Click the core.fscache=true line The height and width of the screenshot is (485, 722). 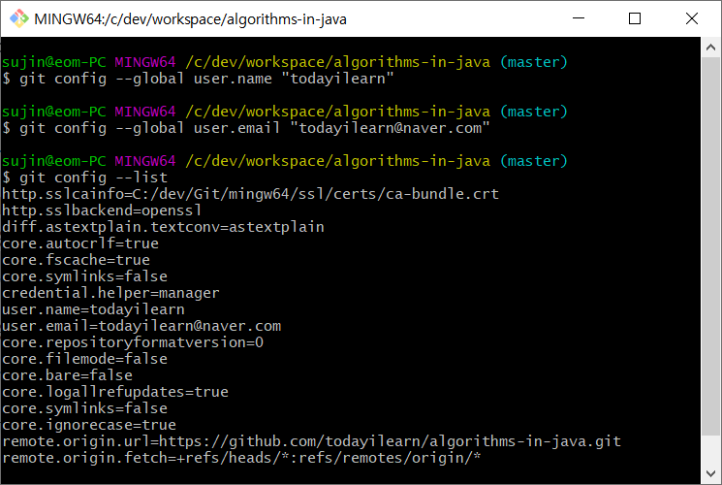coord(76,260)
